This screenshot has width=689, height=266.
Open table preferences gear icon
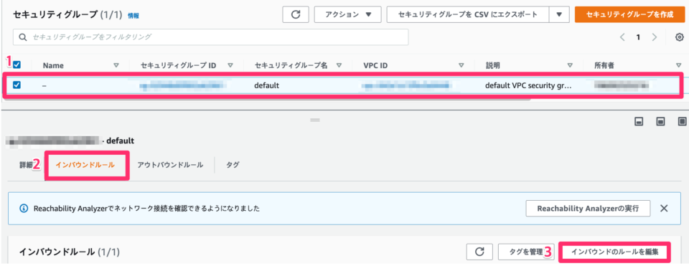(679, 37)
